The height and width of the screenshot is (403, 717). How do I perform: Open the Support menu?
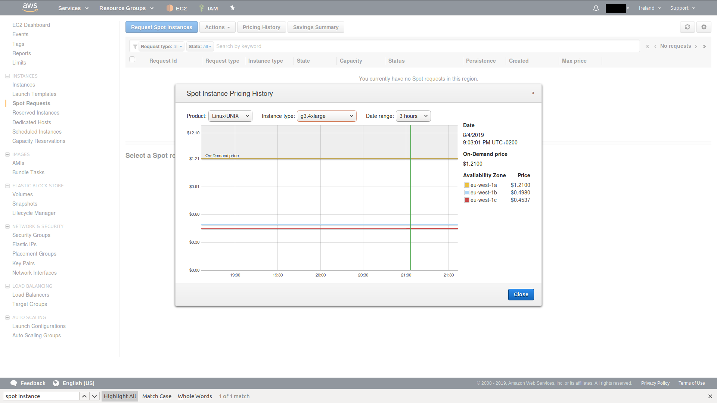(682, 8)
